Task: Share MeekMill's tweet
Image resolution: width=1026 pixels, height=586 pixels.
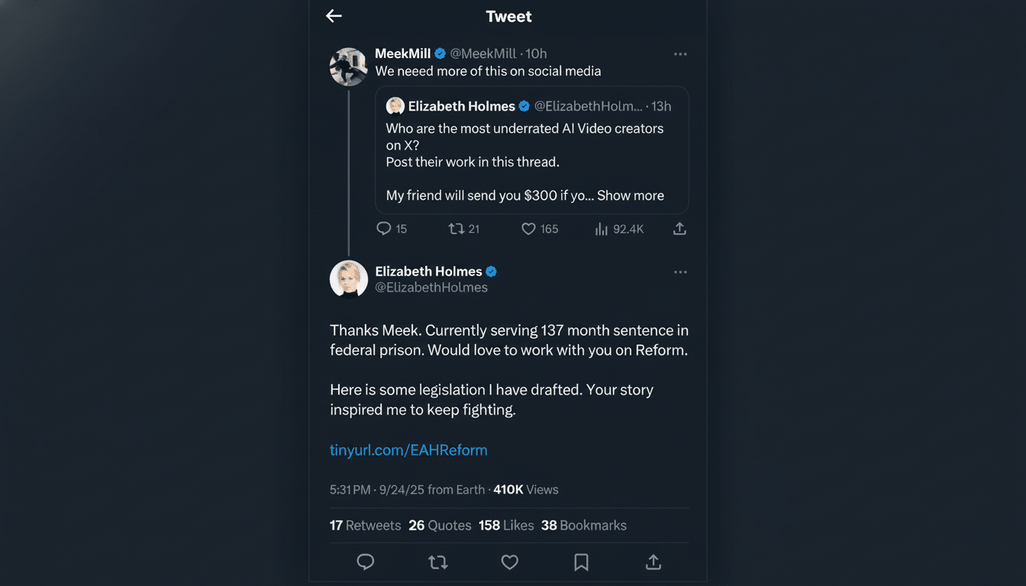Action: point(679,228)
